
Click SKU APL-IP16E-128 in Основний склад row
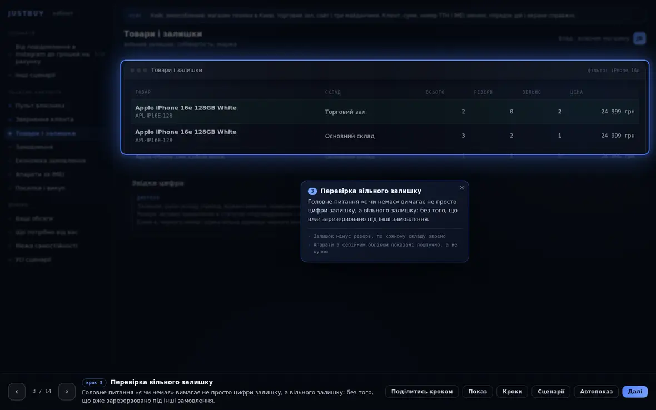(x=153, y=141)
